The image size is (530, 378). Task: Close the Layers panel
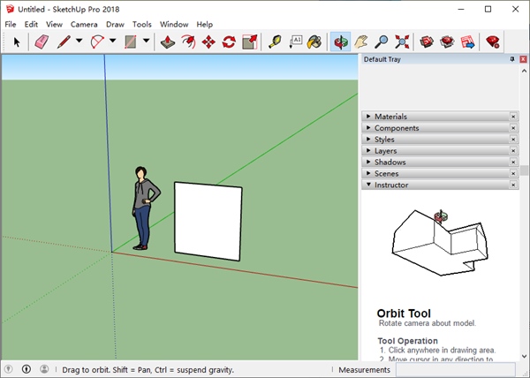(513, 151)
